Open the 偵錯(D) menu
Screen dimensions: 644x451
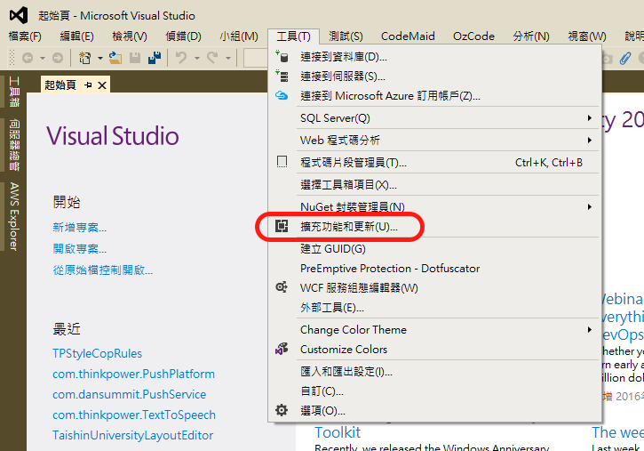pos(183,36)
